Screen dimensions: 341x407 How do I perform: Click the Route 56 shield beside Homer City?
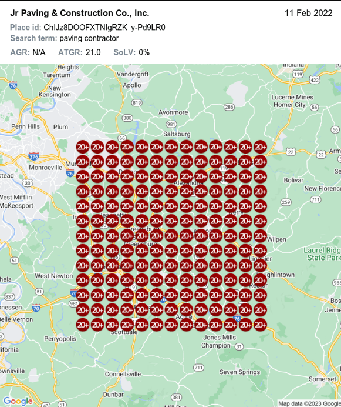315,107
